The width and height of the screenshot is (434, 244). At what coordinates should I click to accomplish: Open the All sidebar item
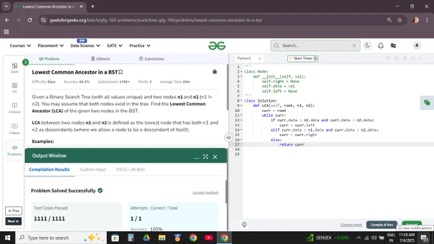pos(15,88)
